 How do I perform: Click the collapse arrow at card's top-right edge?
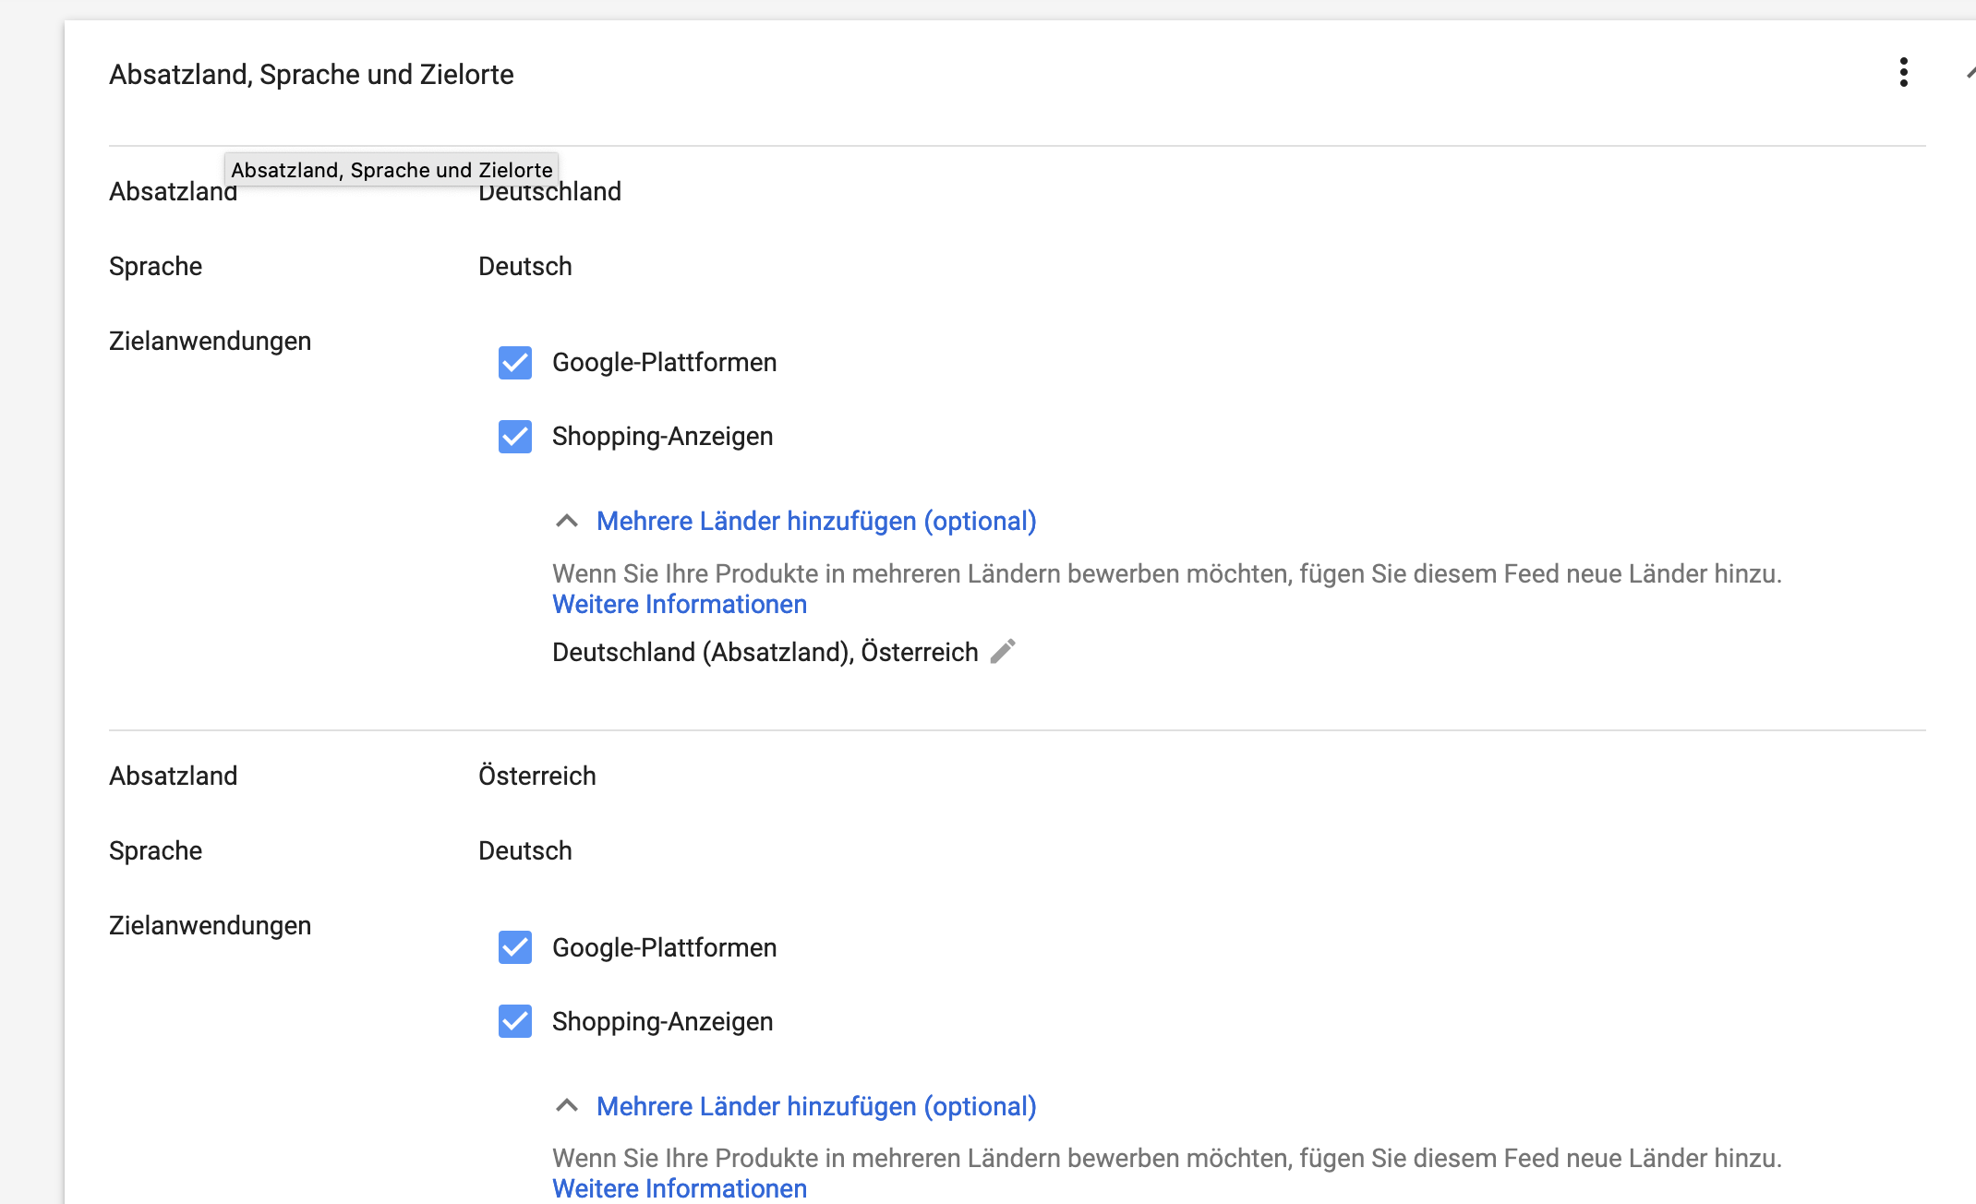(x=1970, y=73)
